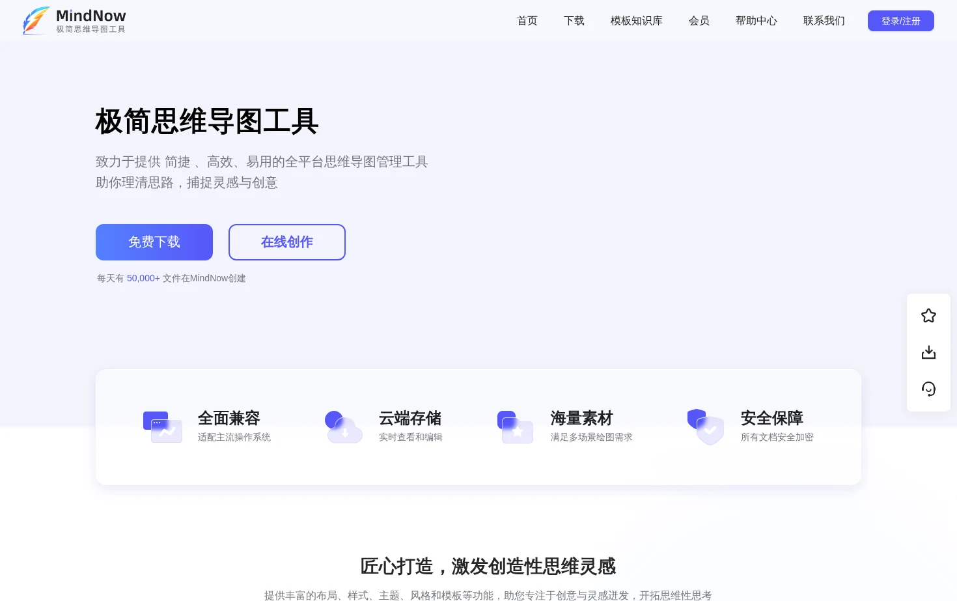This screenshot has height=601, width=957.
Task: Click the 实时查看和编辑 subtitle
Action: point(411,437)
